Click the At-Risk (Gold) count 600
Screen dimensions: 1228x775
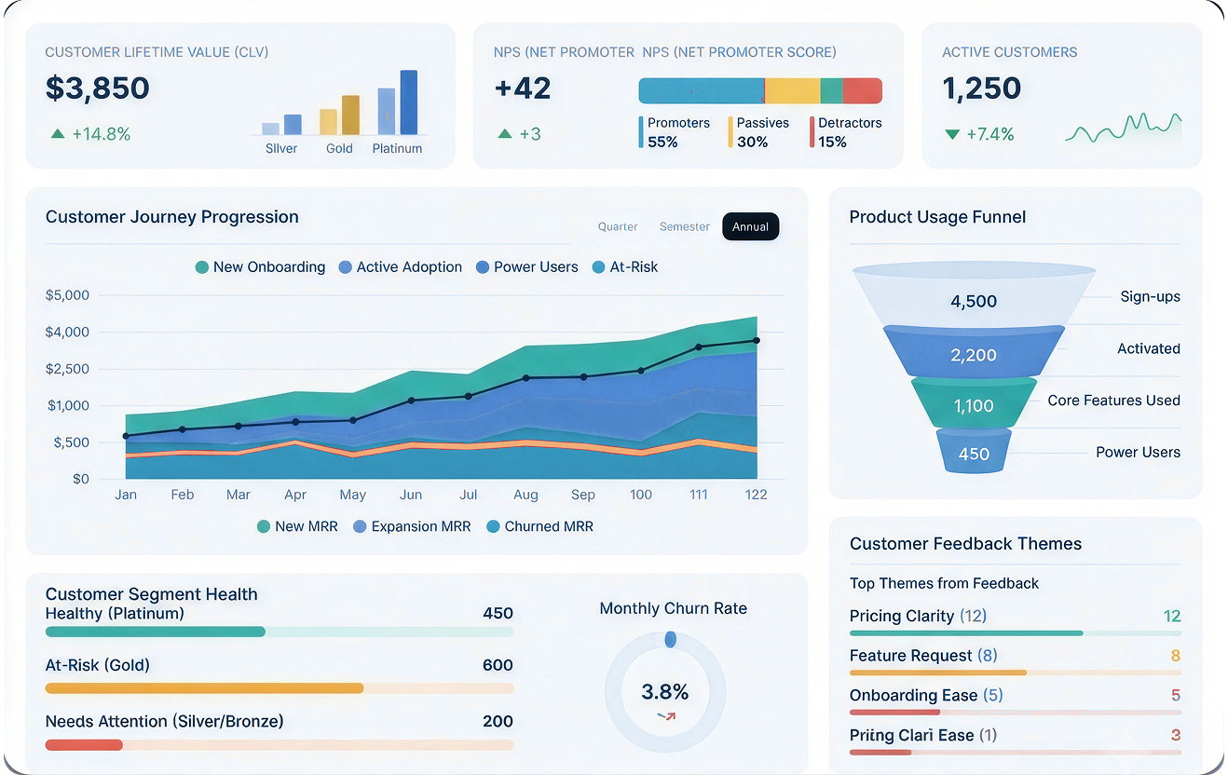click(x=498, y=665)
